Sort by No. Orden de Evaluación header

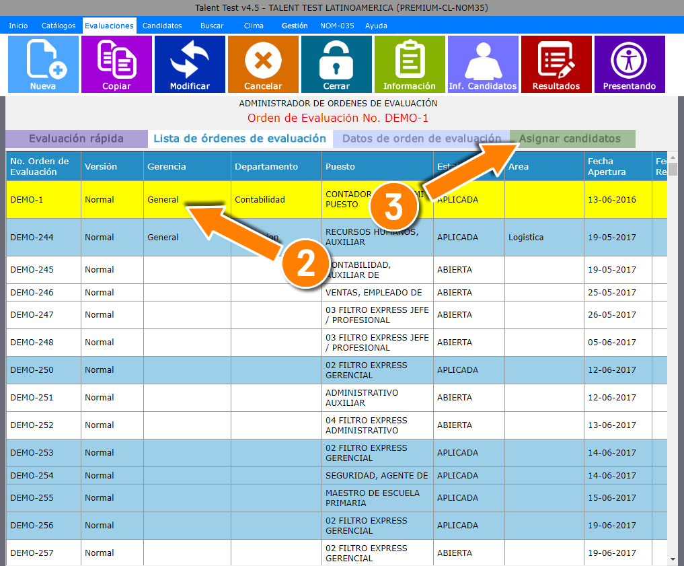[x=44, y=166]
